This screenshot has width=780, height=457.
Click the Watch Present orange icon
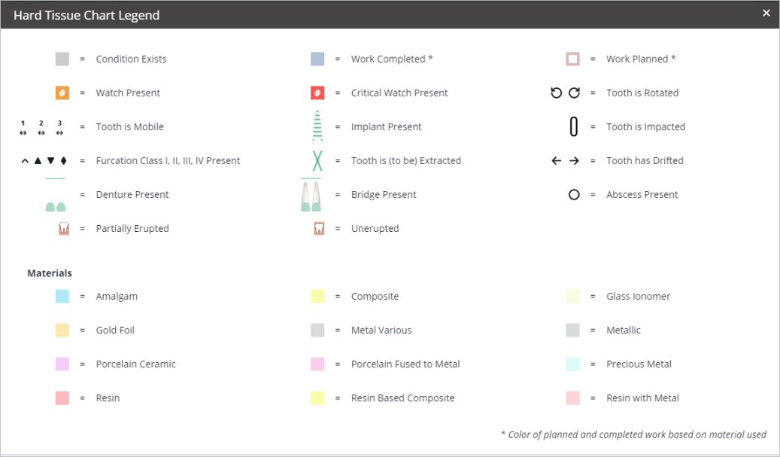pos(63,93)
